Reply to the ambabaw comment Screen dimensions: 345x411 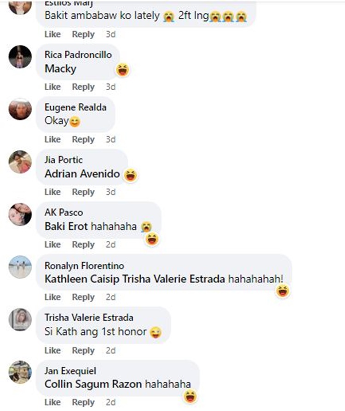(83, 34)
